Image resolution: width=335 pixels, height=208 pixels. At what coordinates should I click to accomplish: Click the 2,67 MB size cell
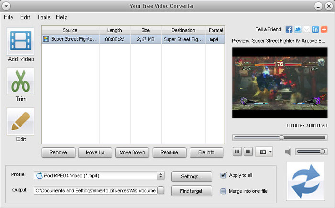tap(145, 39)
